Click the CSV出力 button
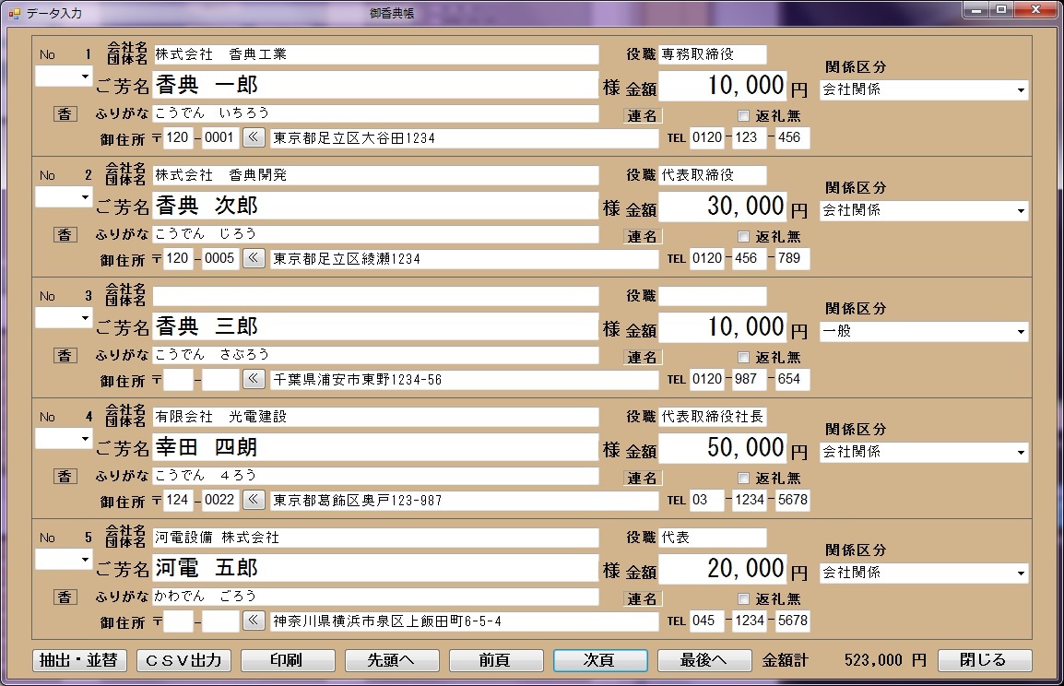The height and width of the screenshot is (686, 1064). (x=183, y=660)
